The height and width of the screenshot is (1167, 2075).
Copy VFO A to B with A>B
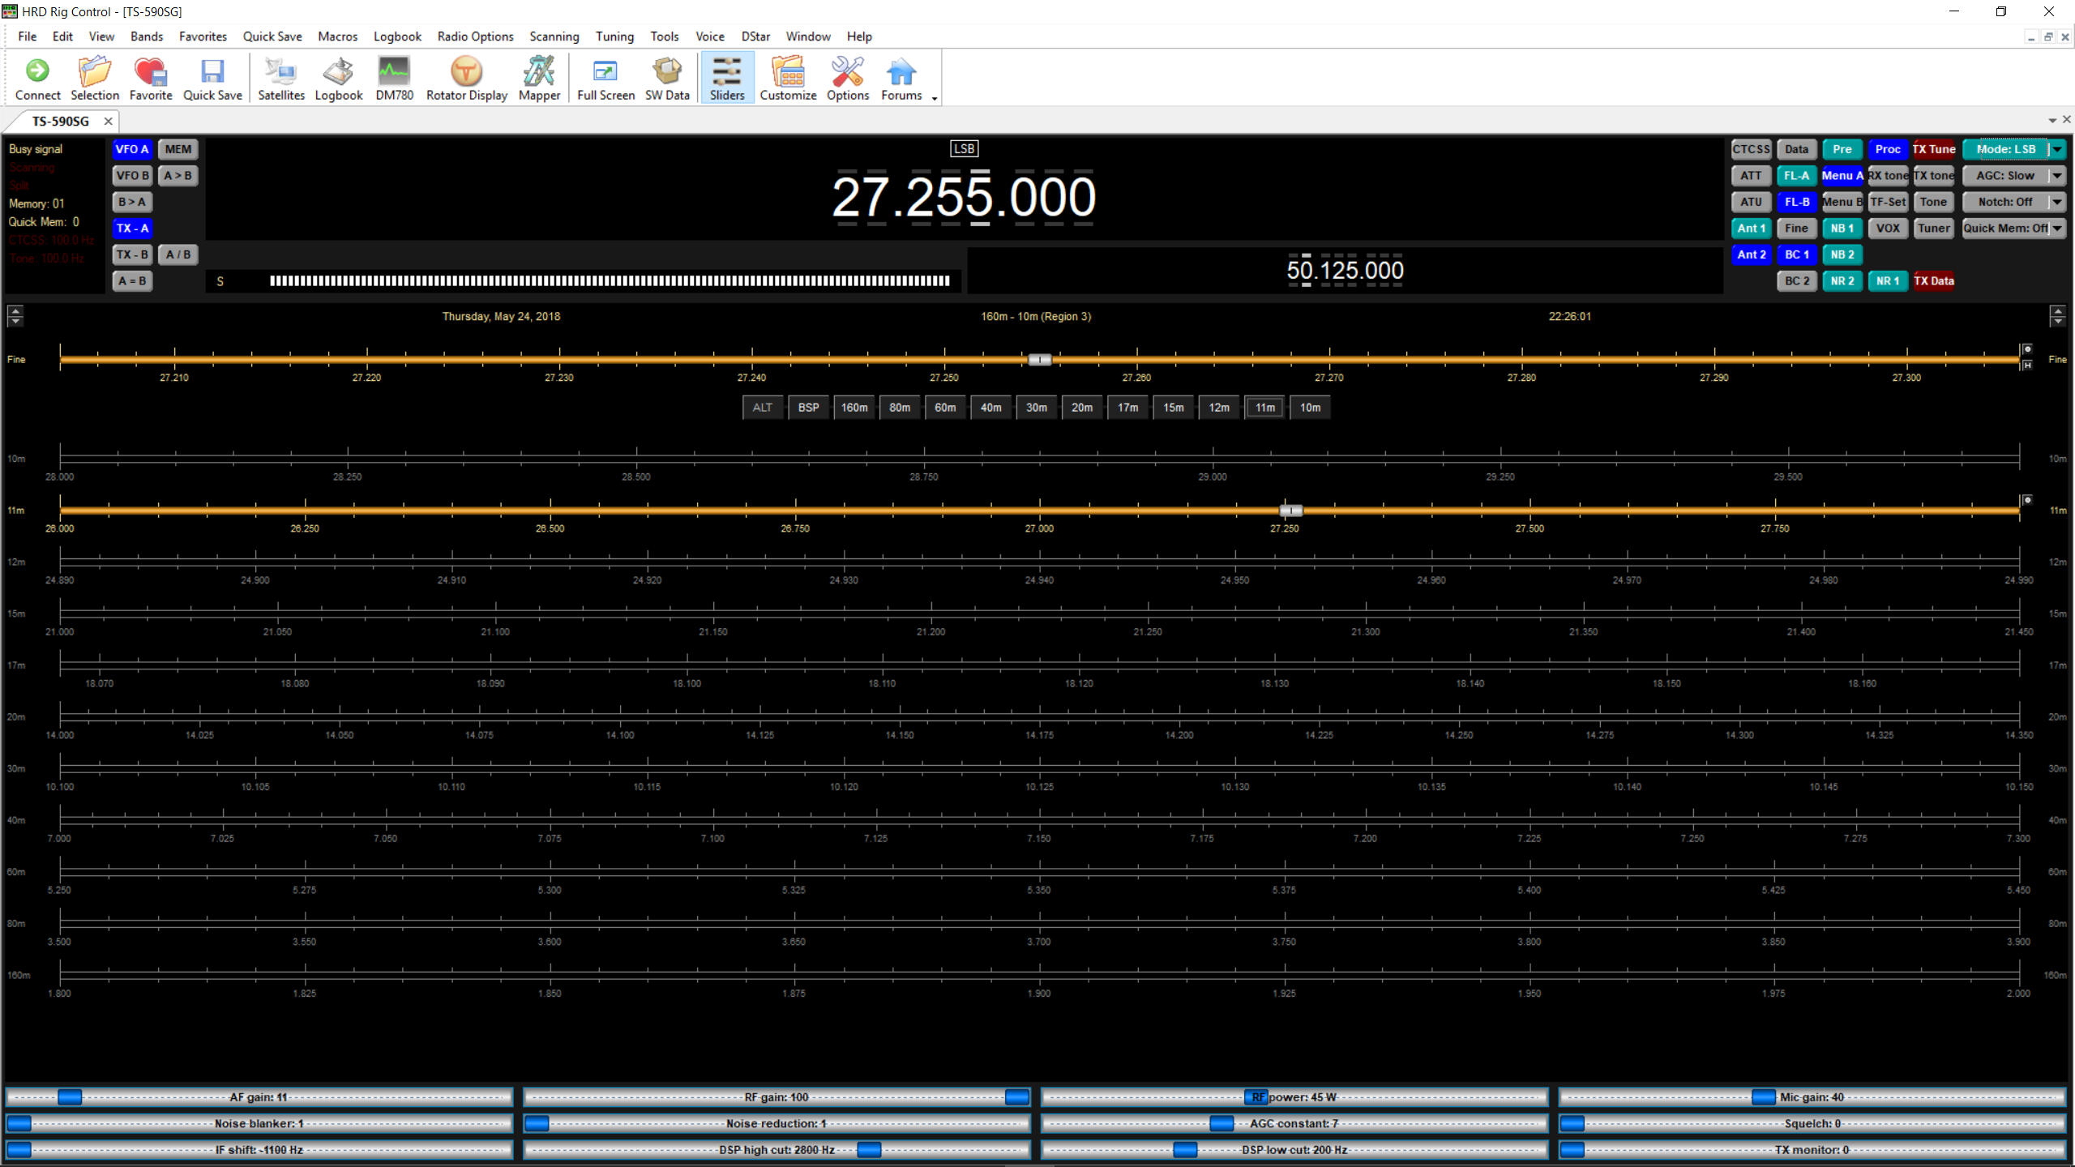pos(178,175)
